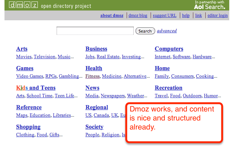The image size is (230, 146).
Task: Visit the dmoz blog link
Action: 138,15
